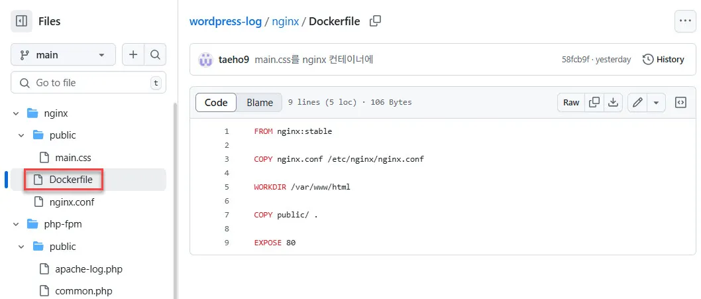Image resolution: width=701 pixels, height=299 pixels.
Task: Open commit 58fcb9f link
Action: click(x=574, y=60)
